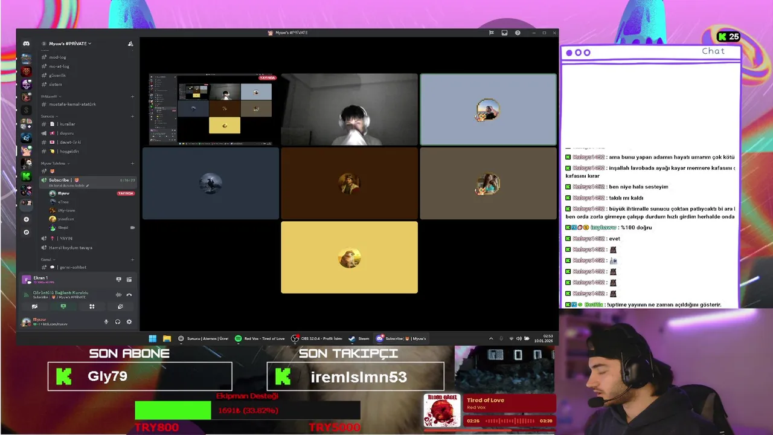Focus the light blue participant tile
This screenshot has height=435, width=773.
[488, 109]
